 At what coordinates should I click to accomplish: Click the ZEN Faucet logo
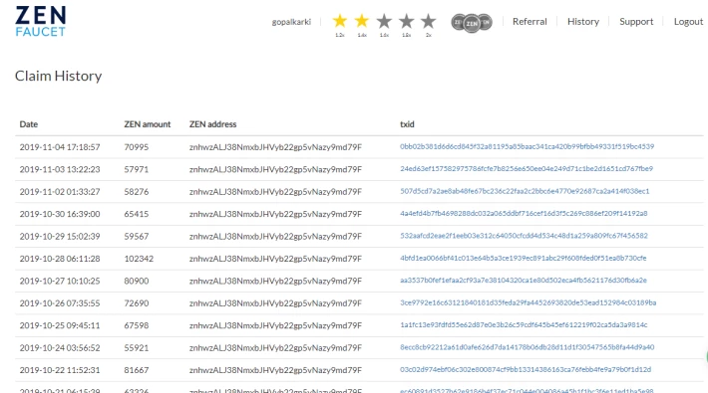(x=41, y=21)
